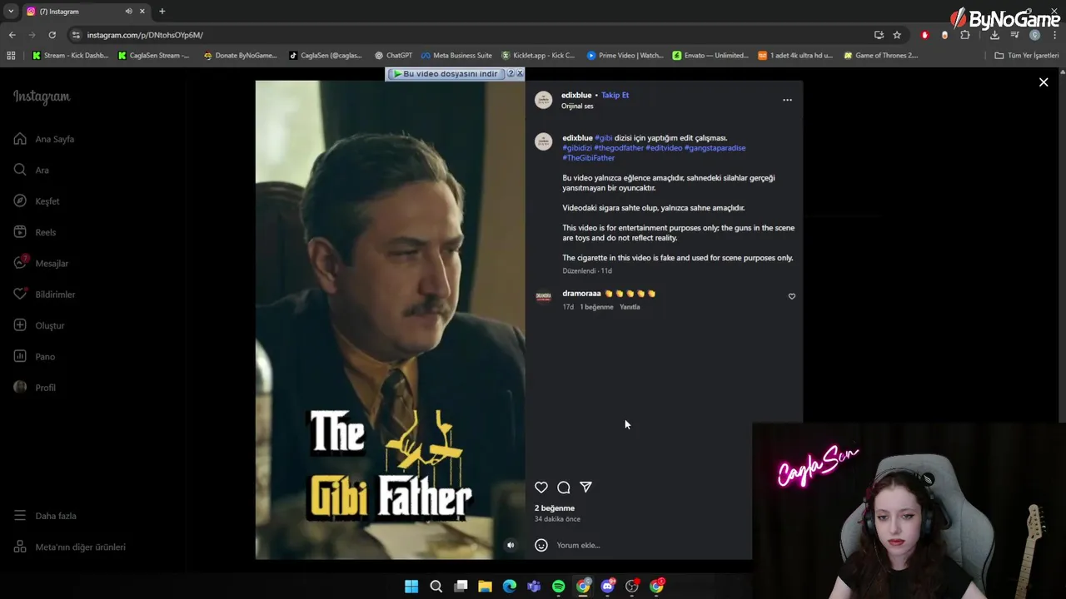Viewport: 1066px width, 599px height.
Task: Click help icon on download bar
Action: [x=511, y=74]
